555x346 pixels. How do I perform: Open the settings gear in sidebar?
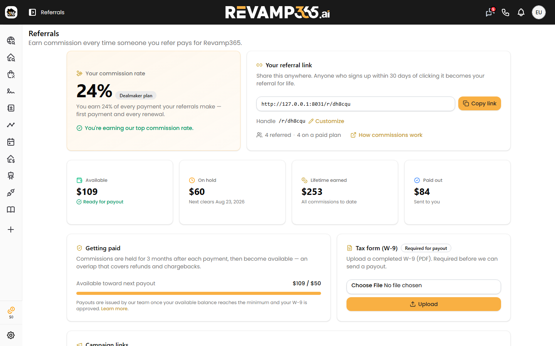point(11,335)
